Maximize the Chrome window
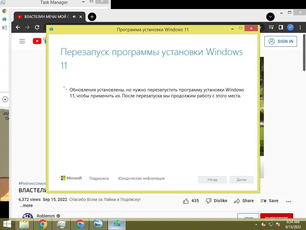306x230 pixels. [x=290, y=12]
